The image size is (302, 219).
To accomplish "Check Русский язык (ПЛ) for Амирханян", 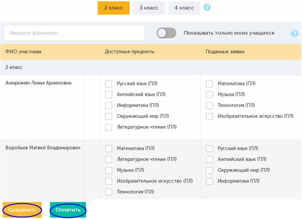I will click(109, 84).
